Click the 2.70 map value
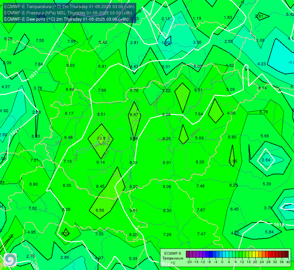The width and height of the screenshot is (294, 270). tap(31, 256)
